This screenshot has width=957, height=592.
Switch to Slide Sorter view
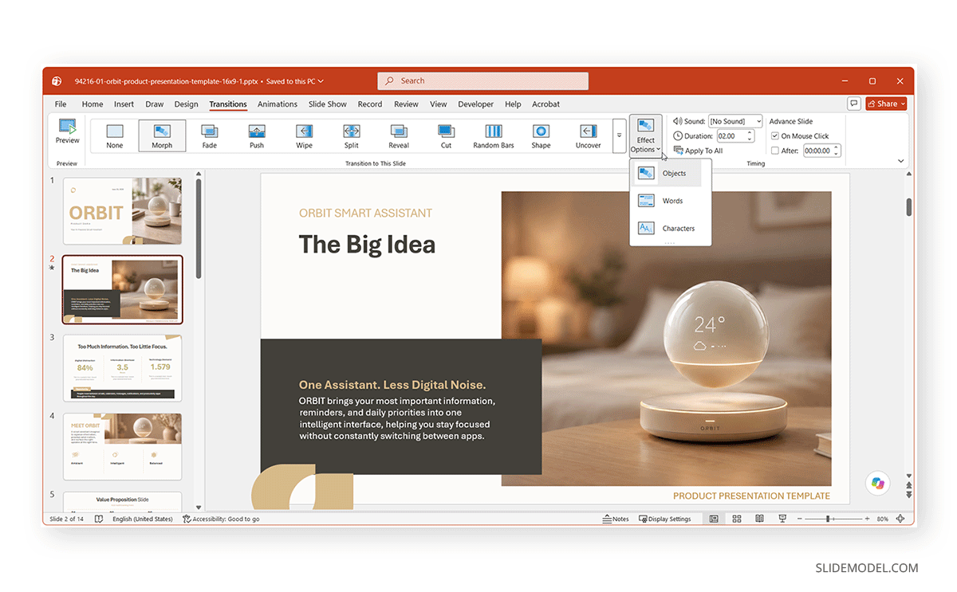click(737, 519)
